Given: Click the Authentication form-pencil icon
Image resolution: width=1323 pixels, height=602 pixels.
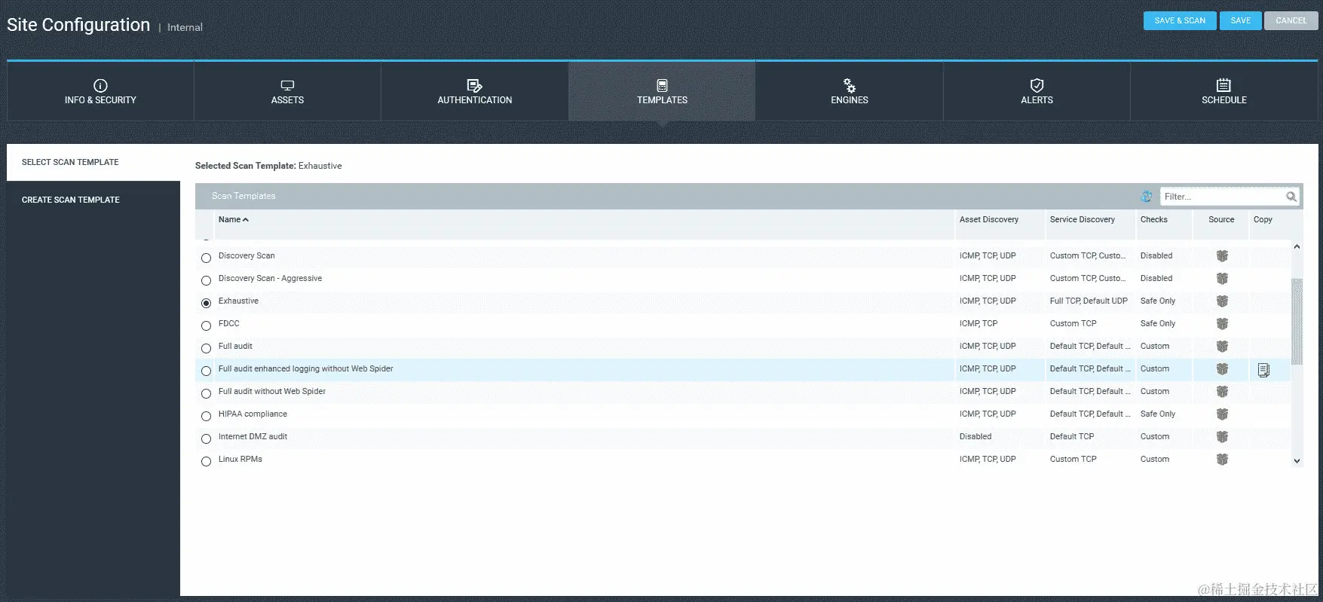Looking at the screenshot, I should pos(474,85).
